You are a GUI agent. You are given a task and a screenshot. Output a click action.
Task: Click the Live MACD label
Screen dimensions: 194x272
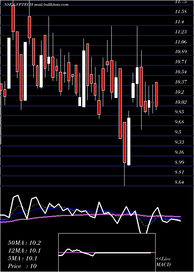click(163, 262)
